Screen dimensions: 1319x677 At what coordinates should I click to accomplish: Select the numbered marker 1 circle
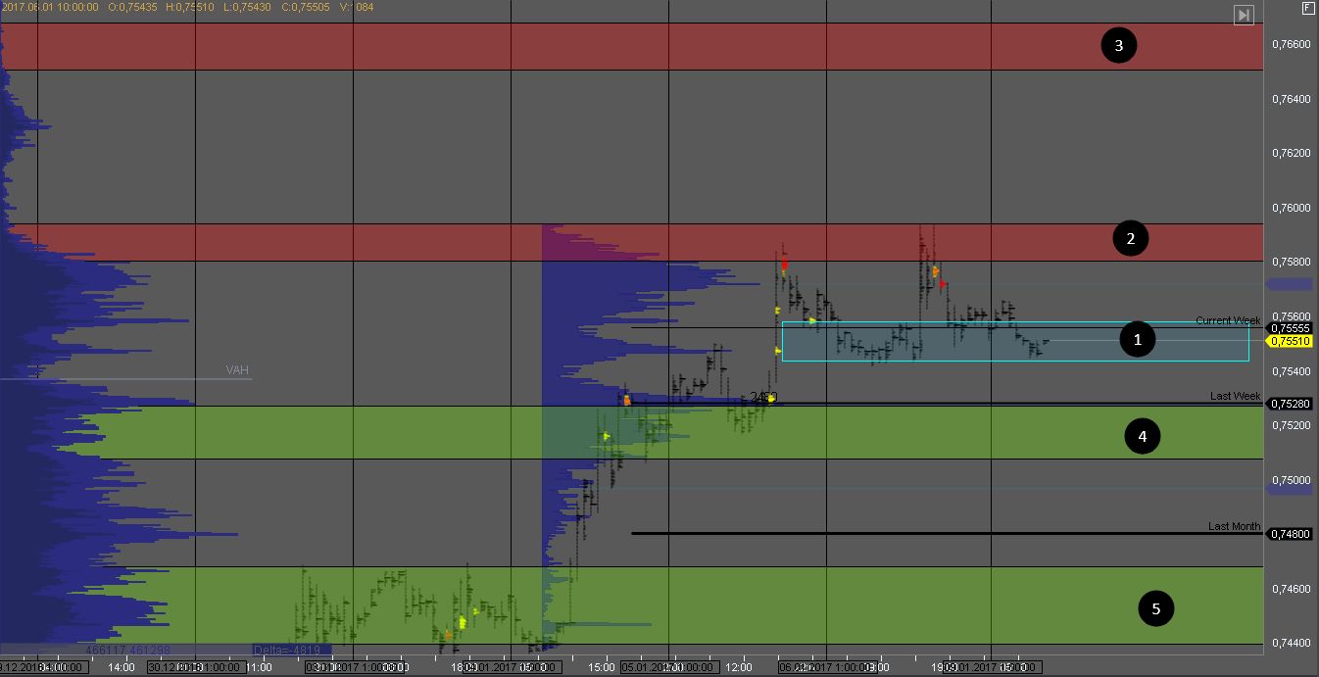click(x=1137, y=340)
